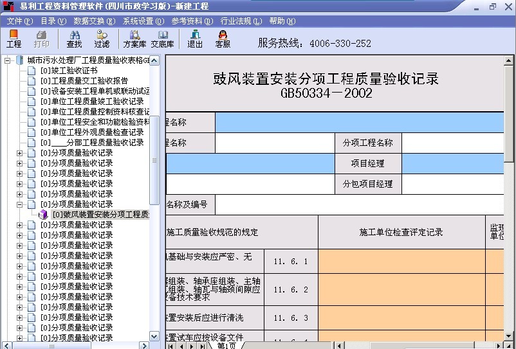Open the 交底库 disclosure library
The width and height of the screenshot is (516, 349).
click(162, 39)
